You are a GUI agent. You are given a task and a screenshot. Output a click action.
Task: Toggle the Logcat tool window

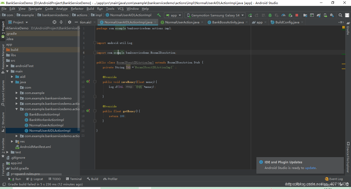point(35,179)
